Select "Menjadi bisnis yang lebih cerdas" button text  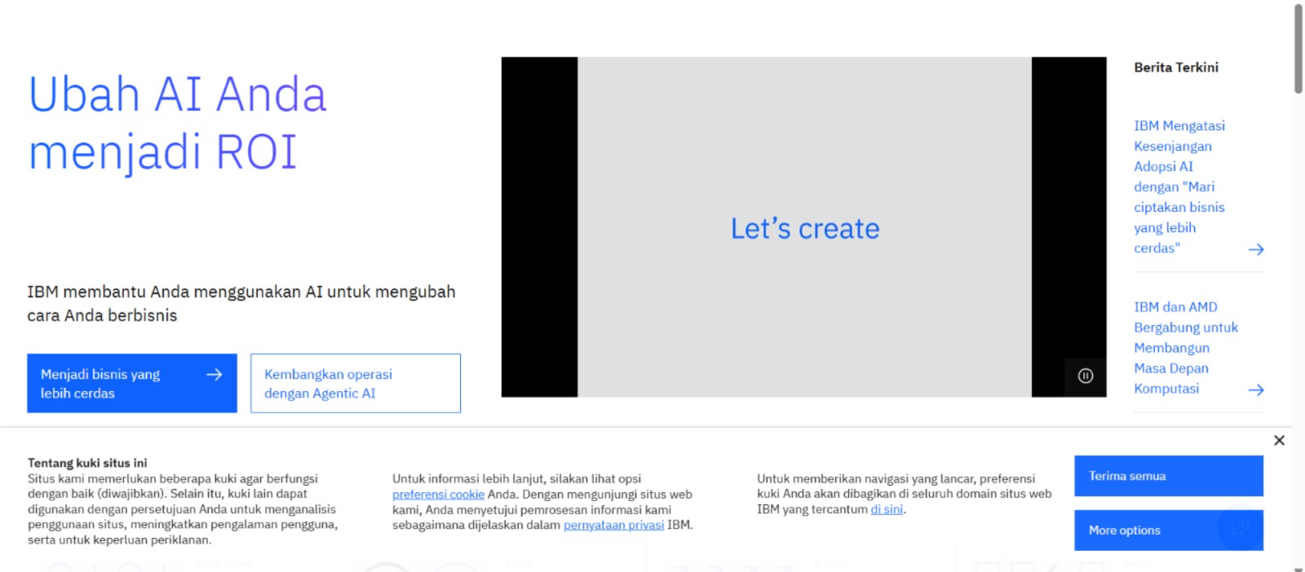[100, 384]
